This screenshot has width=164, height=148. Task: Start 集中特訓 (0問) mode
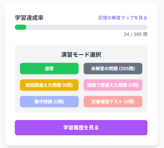49,102
